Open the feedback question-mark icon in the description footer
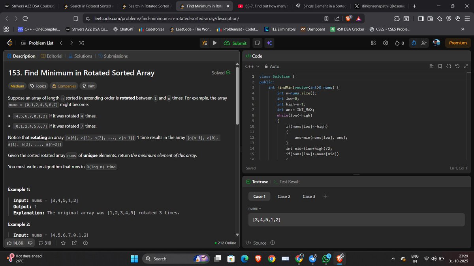This screenshot has width=474, height=266. (x=85, y=243)
